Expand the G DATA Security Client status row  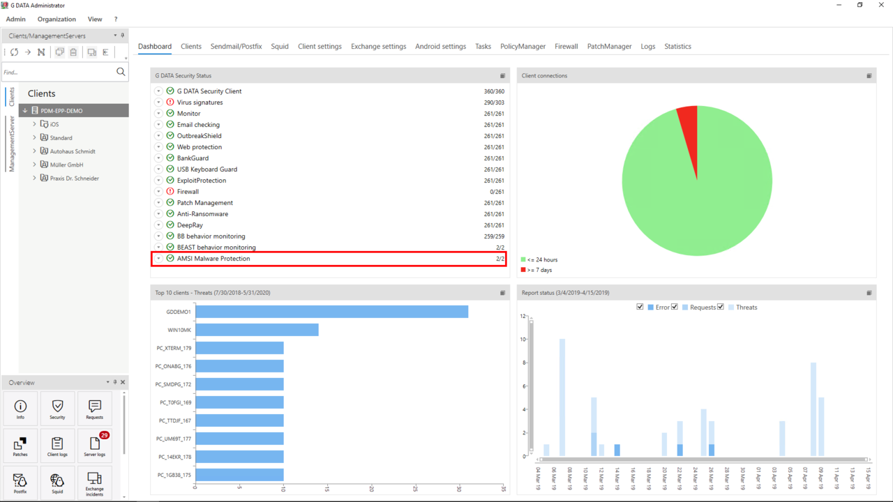coord(159,91)
